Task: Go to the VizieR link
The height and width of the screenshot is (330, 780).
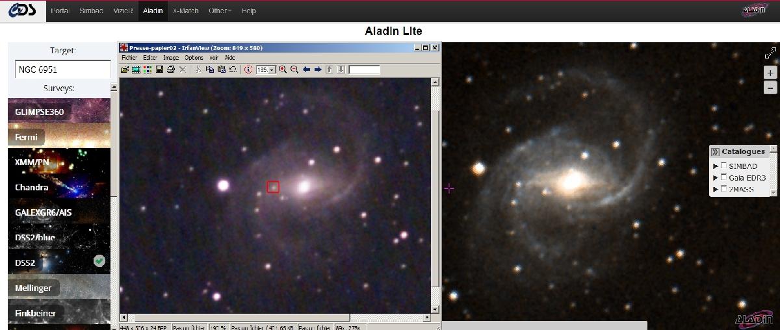Action: coord(122,11)
